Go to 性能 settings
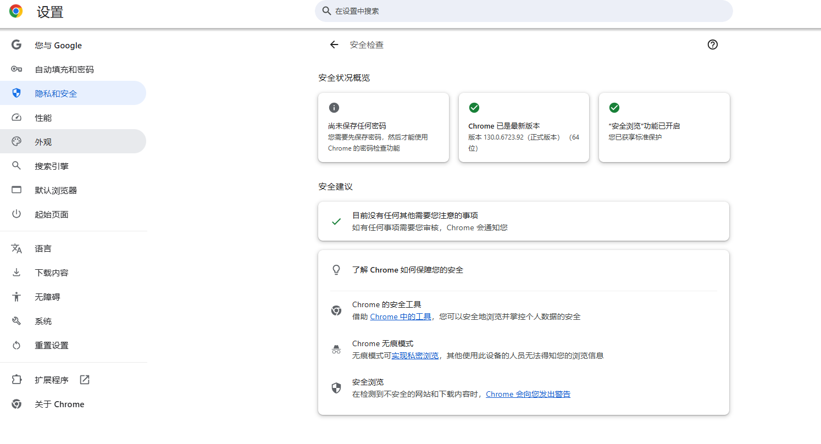Image resolution: width=821 pixels, height=444 pixels. pos(73,118)
